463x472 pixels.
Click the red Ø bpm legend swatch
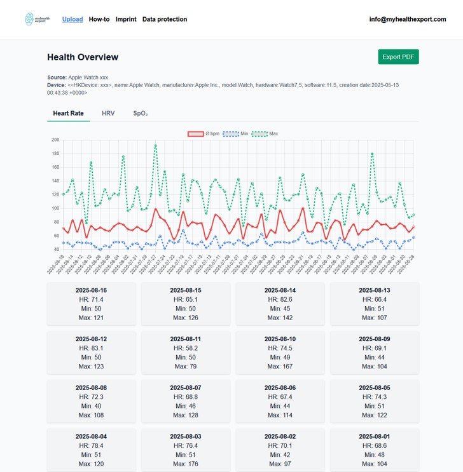pyautogui.click(x=195, y=134)
